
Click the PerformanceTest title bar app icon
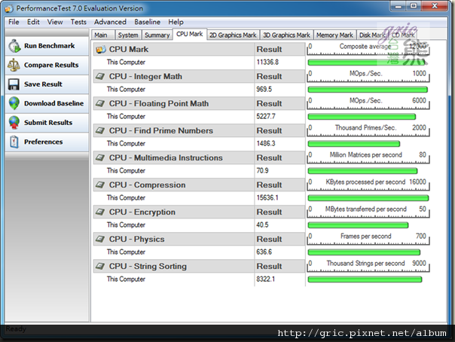pyautogui.click(x=9, y=8)
